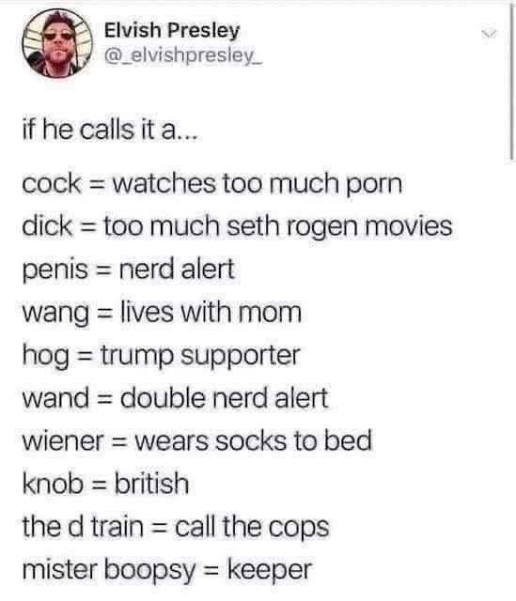The image size is (516, 601).
Task: Select the word 'wand' in the tweet
Action: point(55,397)
